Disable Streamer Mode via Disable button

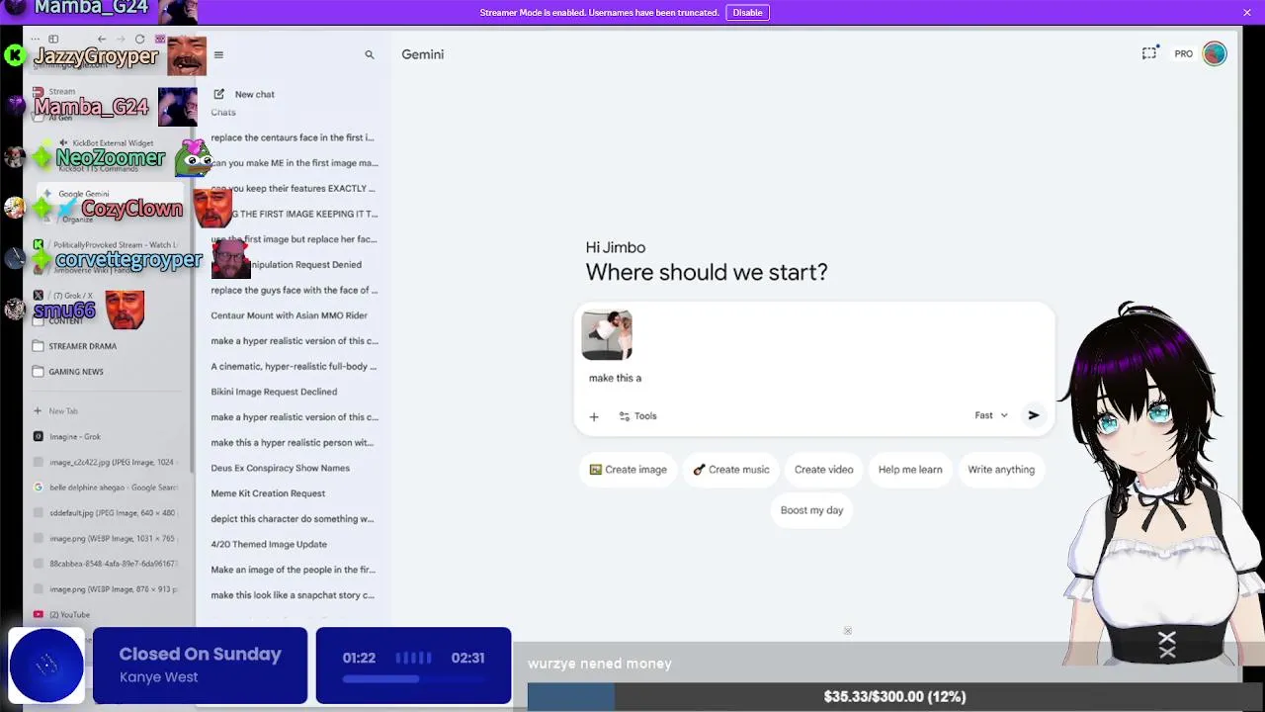[x=747, y=13]
